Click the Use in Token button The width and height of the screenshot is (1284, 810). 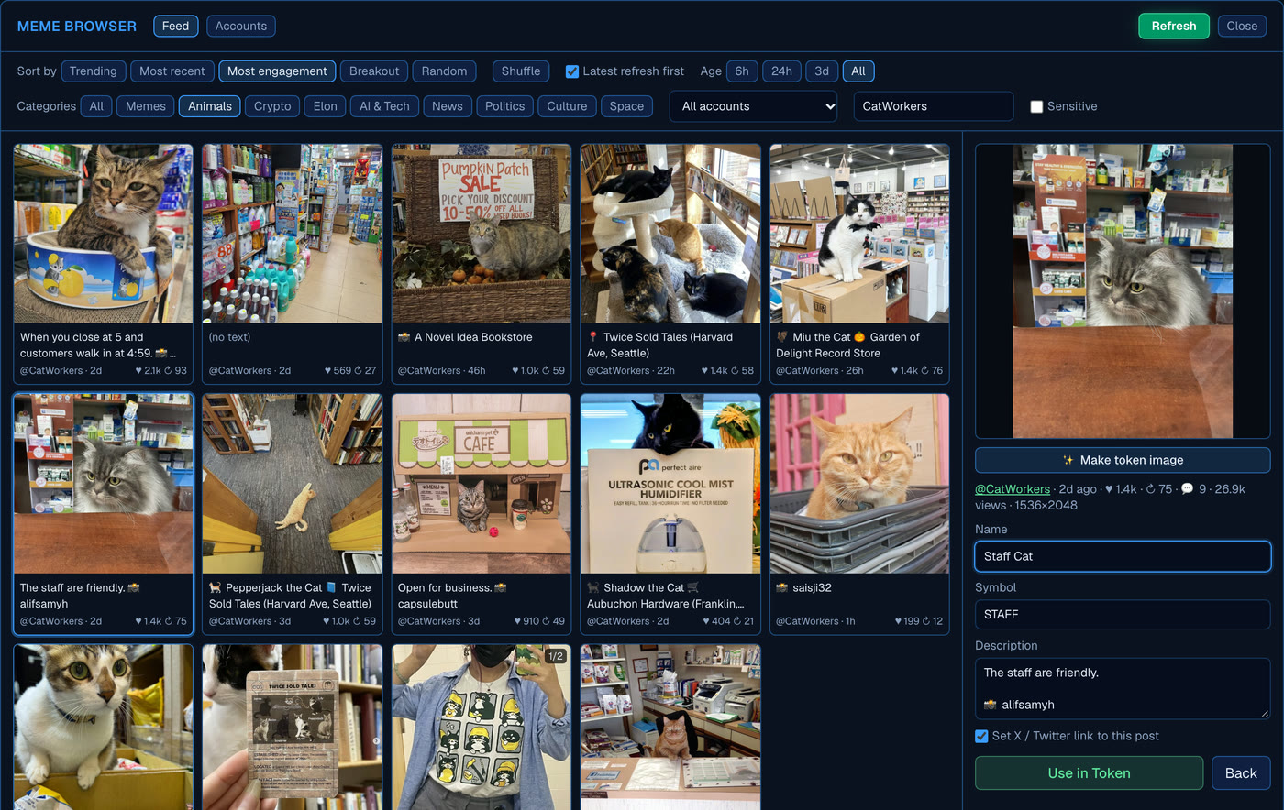(1089, 773)
